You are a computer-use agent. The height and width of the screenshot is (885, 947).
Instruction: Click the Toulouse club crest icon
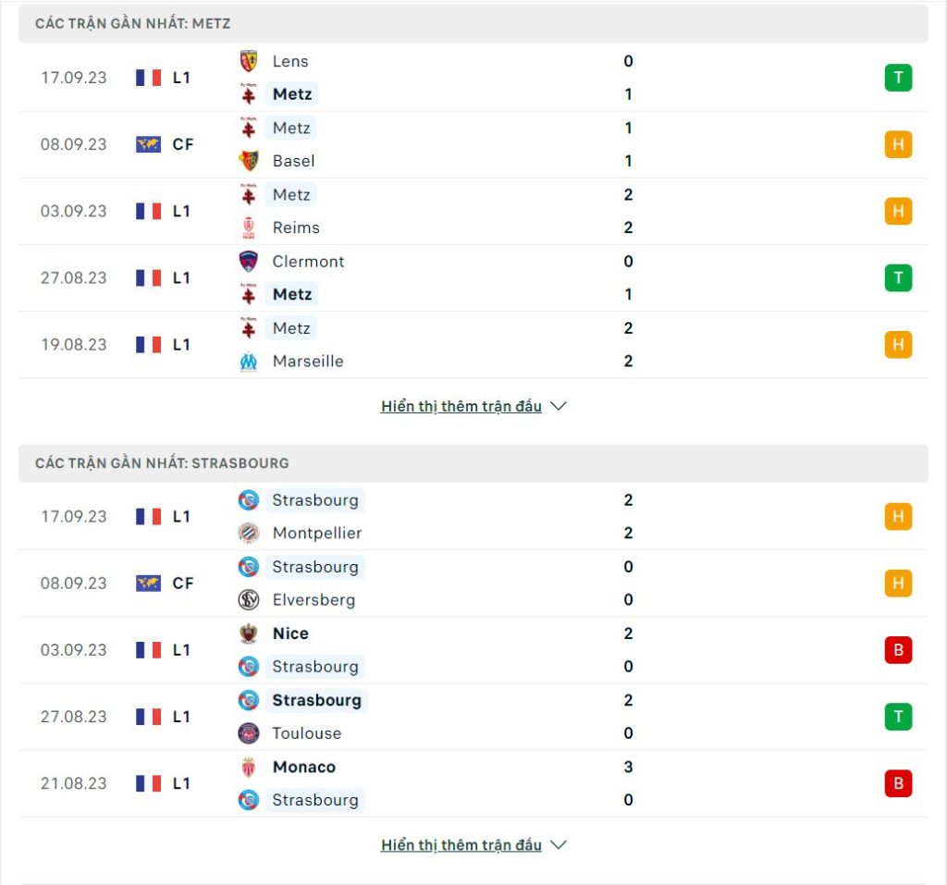pos(248,732)
